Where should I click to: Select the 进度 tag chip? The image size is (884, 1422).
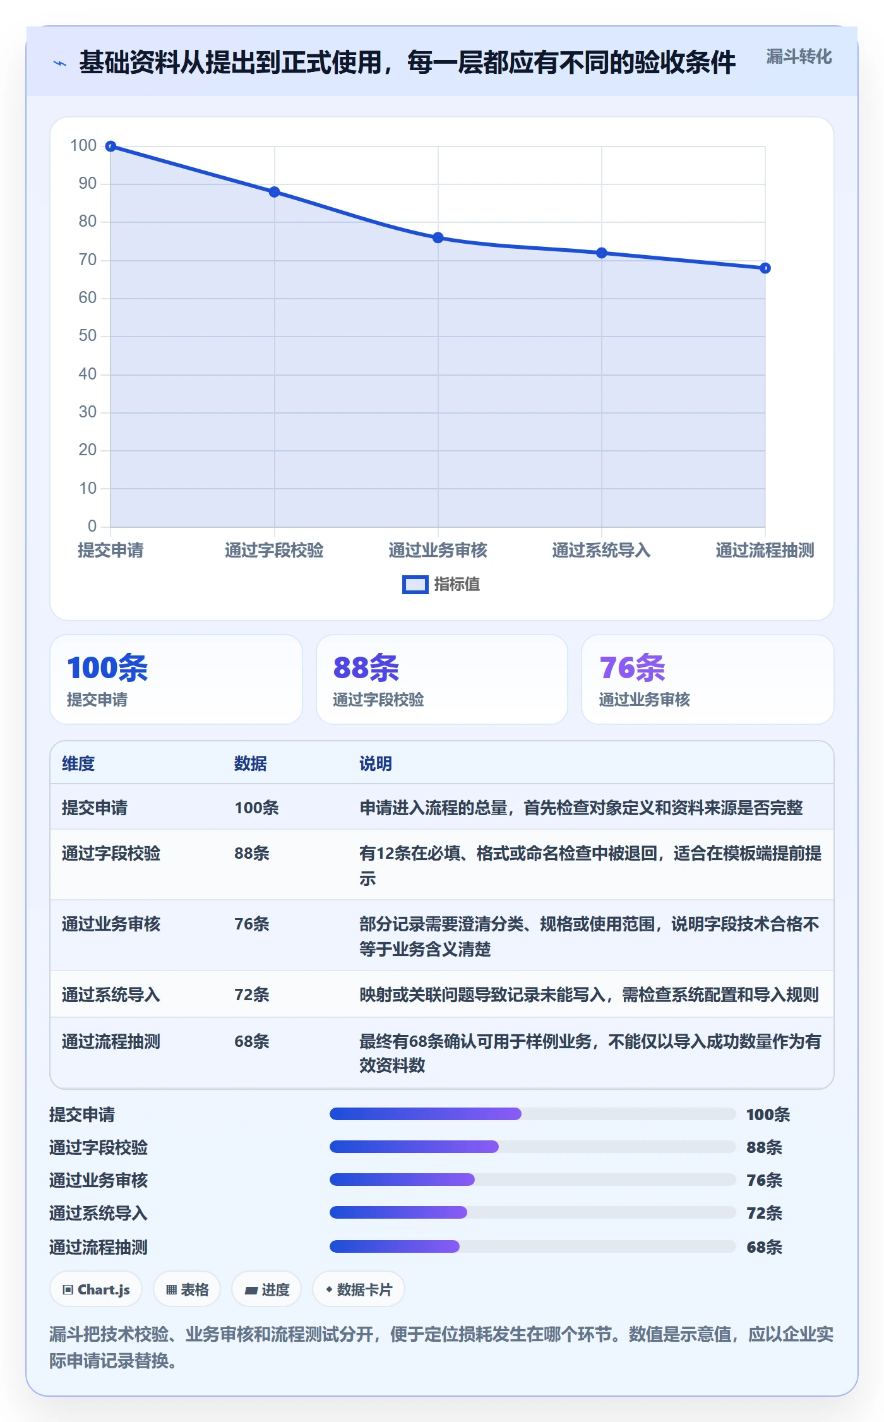266,1289
